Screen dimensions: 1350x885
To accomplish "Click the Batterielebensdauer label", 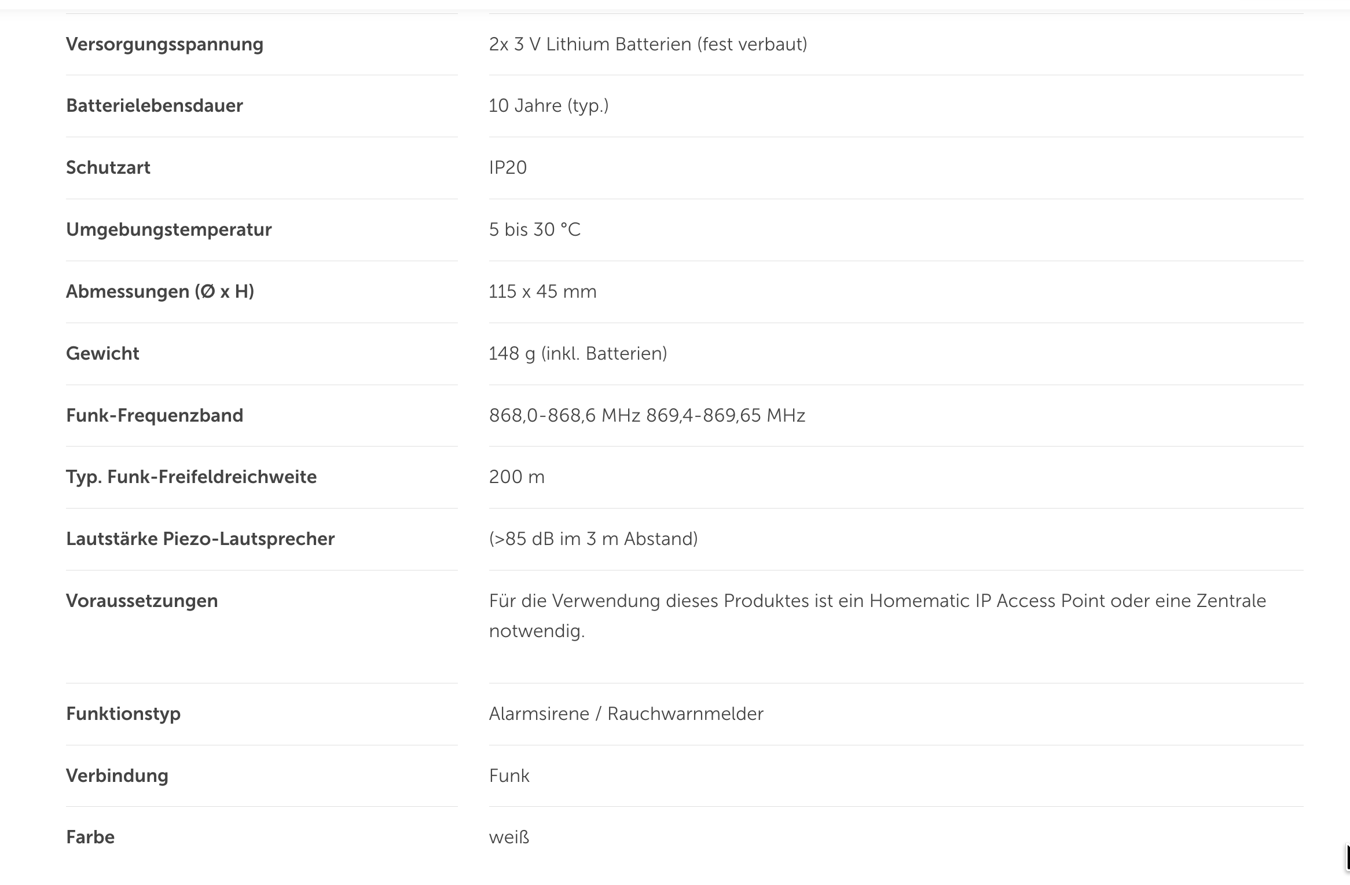I will click(x=155, y=106).
